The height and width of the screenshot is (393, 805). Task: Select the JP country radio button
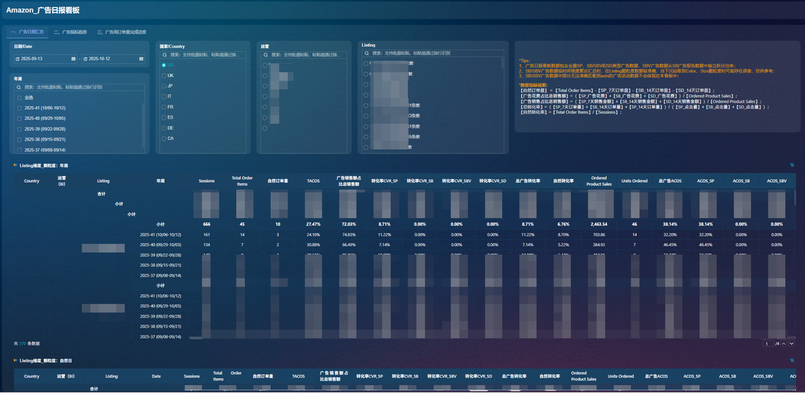coord(164,86)
